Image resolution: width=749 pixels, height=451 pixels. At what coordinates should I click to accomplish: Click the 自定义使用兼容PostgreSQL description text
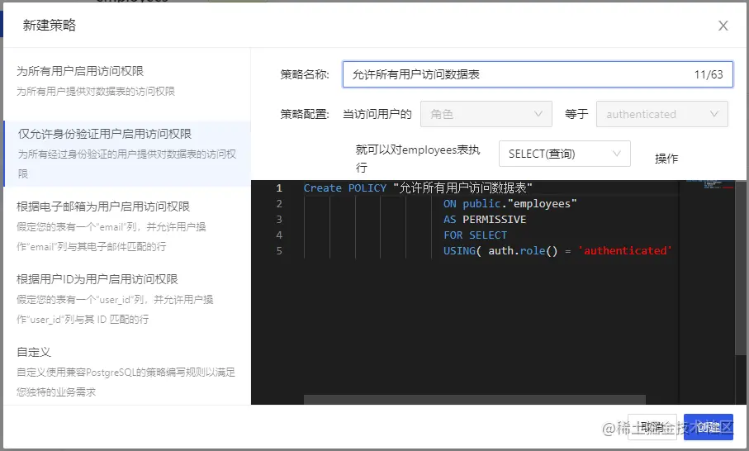[x=126, y=382]
